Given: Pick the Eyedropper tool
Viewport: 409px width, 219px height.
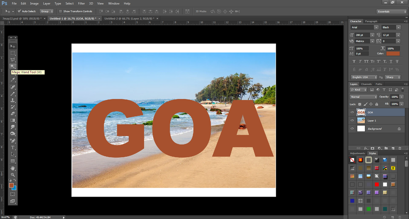Looking at the screenshot, I should point(13,80).
